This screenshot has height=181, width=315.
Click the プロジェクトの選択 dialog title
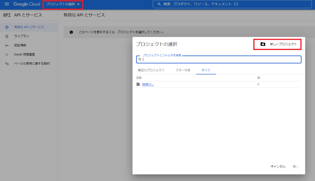(x=157, y=44)
